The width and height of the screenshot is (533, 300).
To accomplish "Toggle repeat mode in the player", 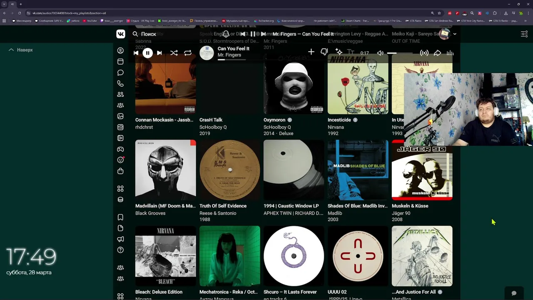I will pyautogui.click(x=188, y=53).
